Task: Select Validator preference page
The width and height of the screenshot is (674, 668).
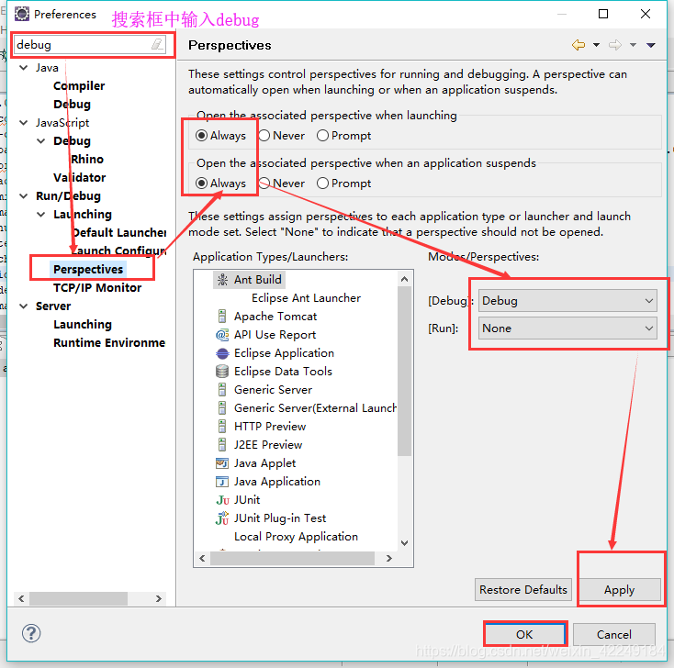Action: [x=80, y=178]
